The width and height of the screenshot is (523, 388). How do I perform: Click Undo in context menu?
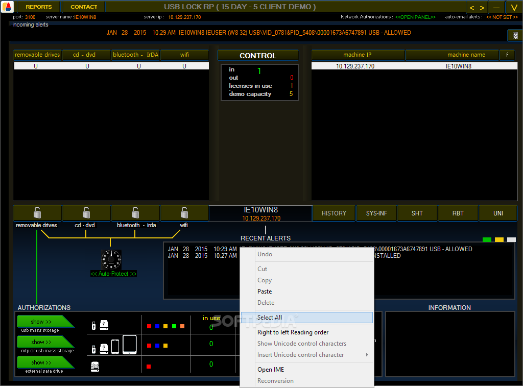point(306,254)
